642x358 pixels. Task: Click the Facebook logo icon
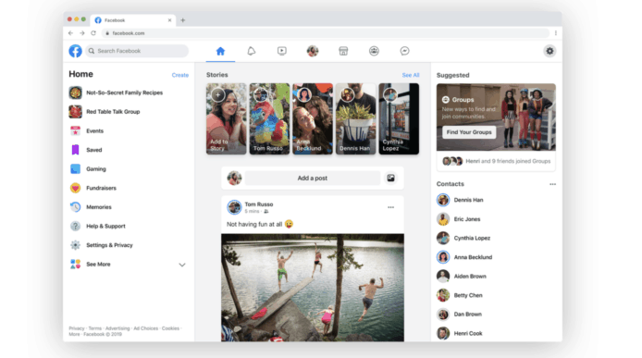(x=75, y=51)
